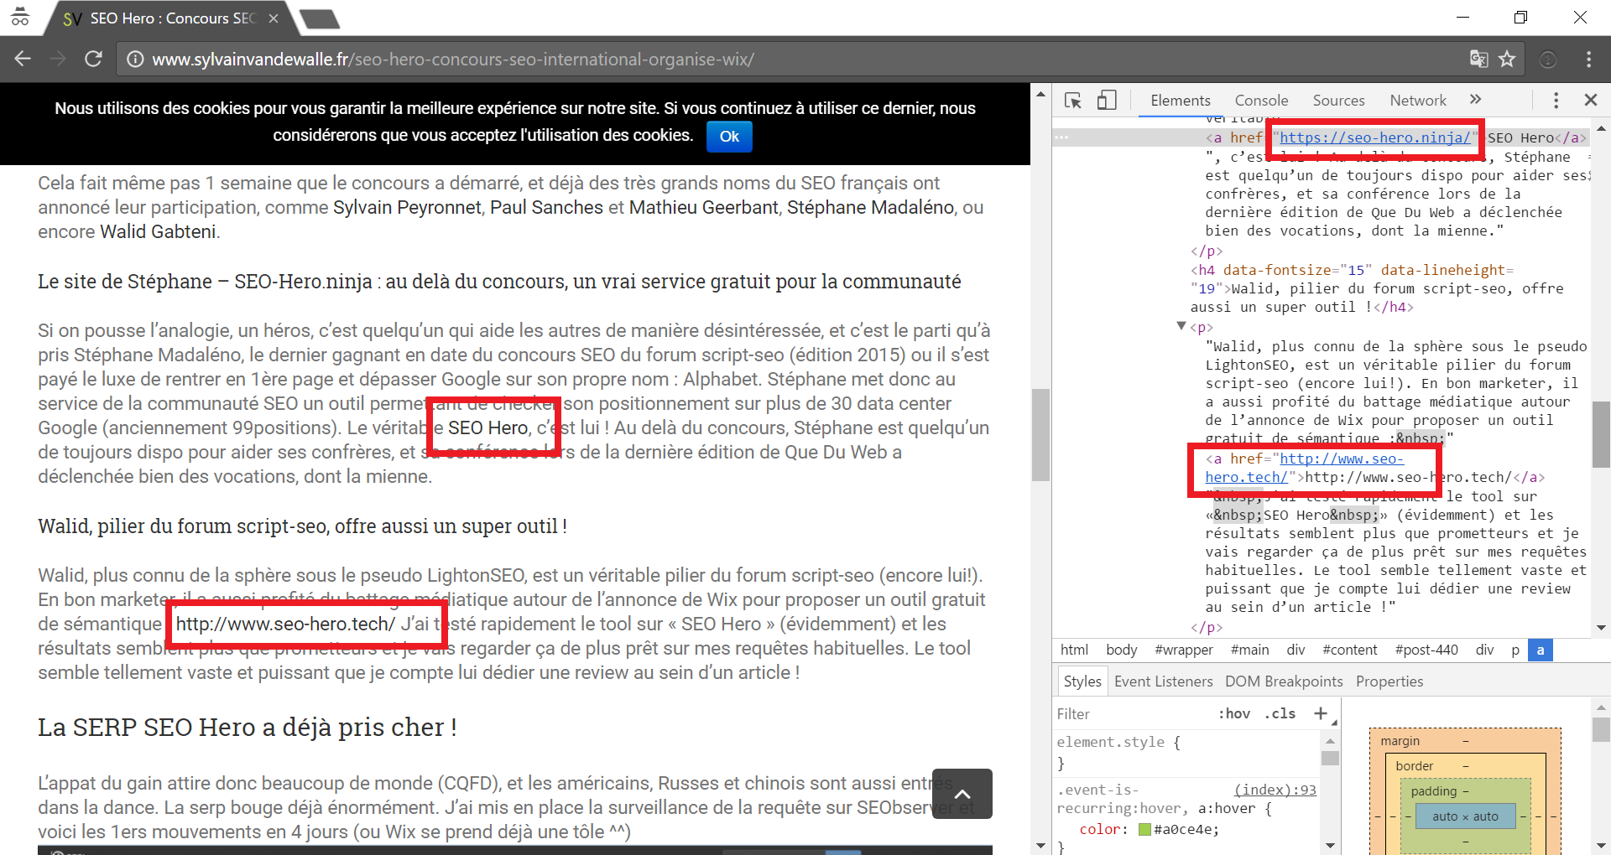This screenshot has height=855, width=1611.
Task: Click the page vertical scrollbar thumb
Action: click(1040, 435)
